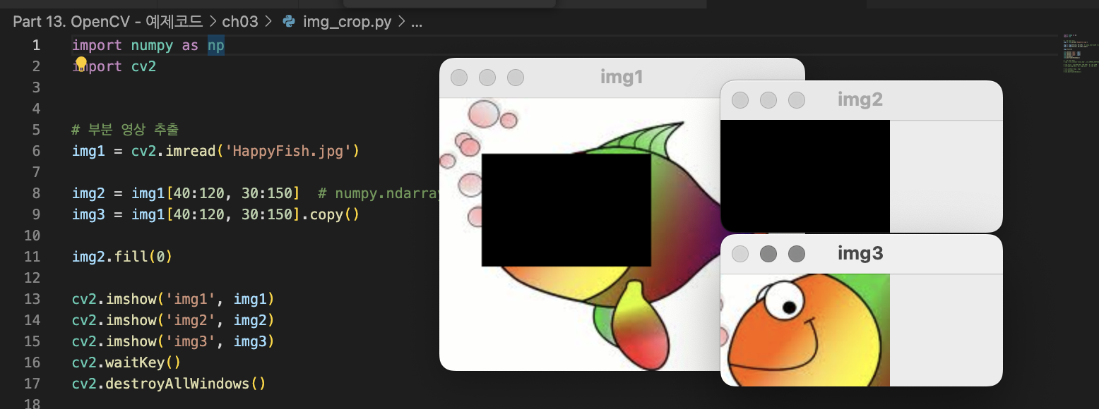Click the Python file icon in breadcrumb
The height and width of the screenshot is (409, 1099).
pyautogui.click(x=288, y=21)
